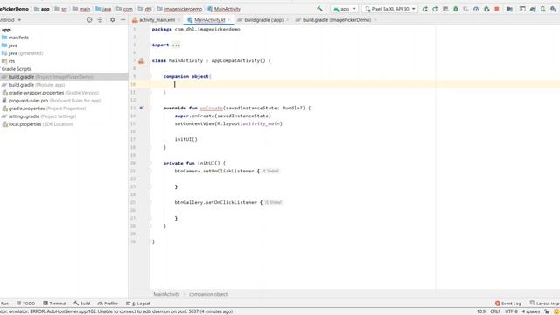The width and height of the screenshot is (560, 315).
Task: Close the activity_main.xml tab
Action: click(178, 20)
